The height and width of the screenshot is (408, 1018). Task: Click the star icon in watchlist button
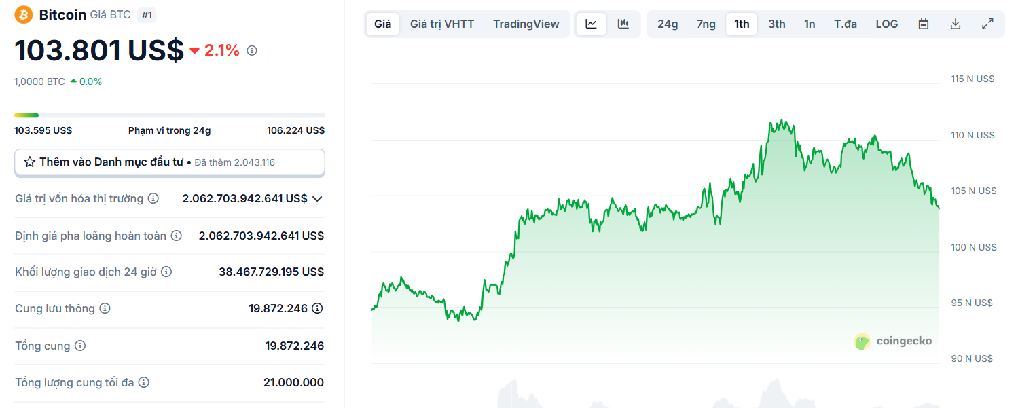(30, 162)
